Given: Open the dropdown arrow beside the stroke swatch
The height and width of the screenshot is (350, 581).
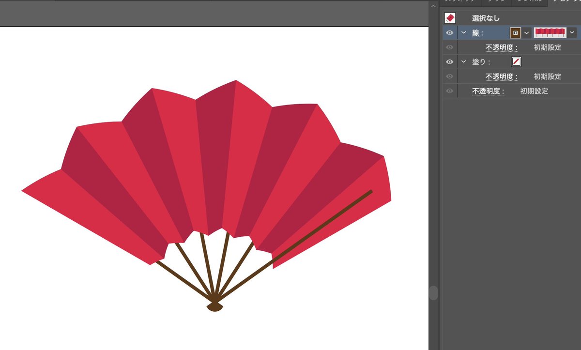Looking at the screenshot, I should pos(526,33).
